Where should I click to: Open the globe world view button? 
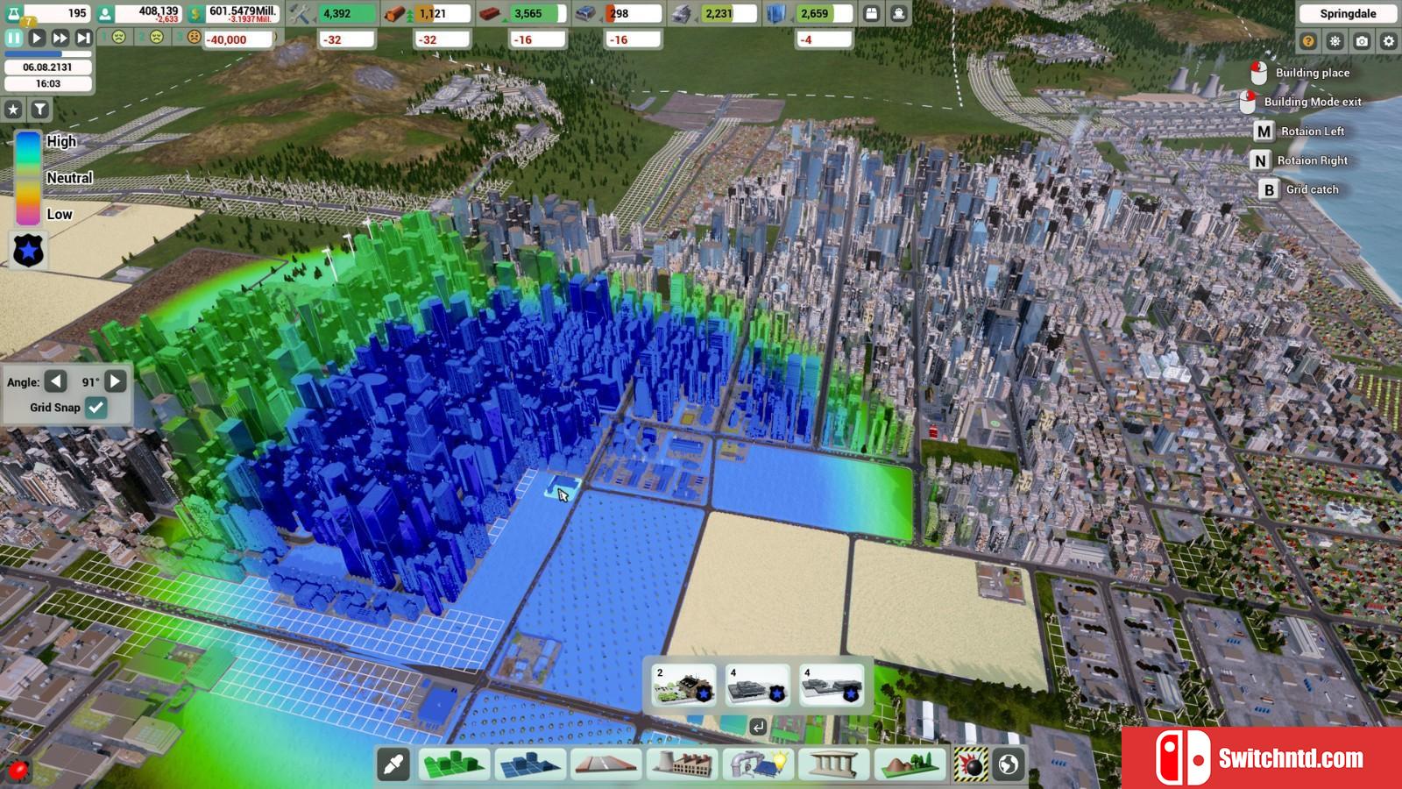1009,764
